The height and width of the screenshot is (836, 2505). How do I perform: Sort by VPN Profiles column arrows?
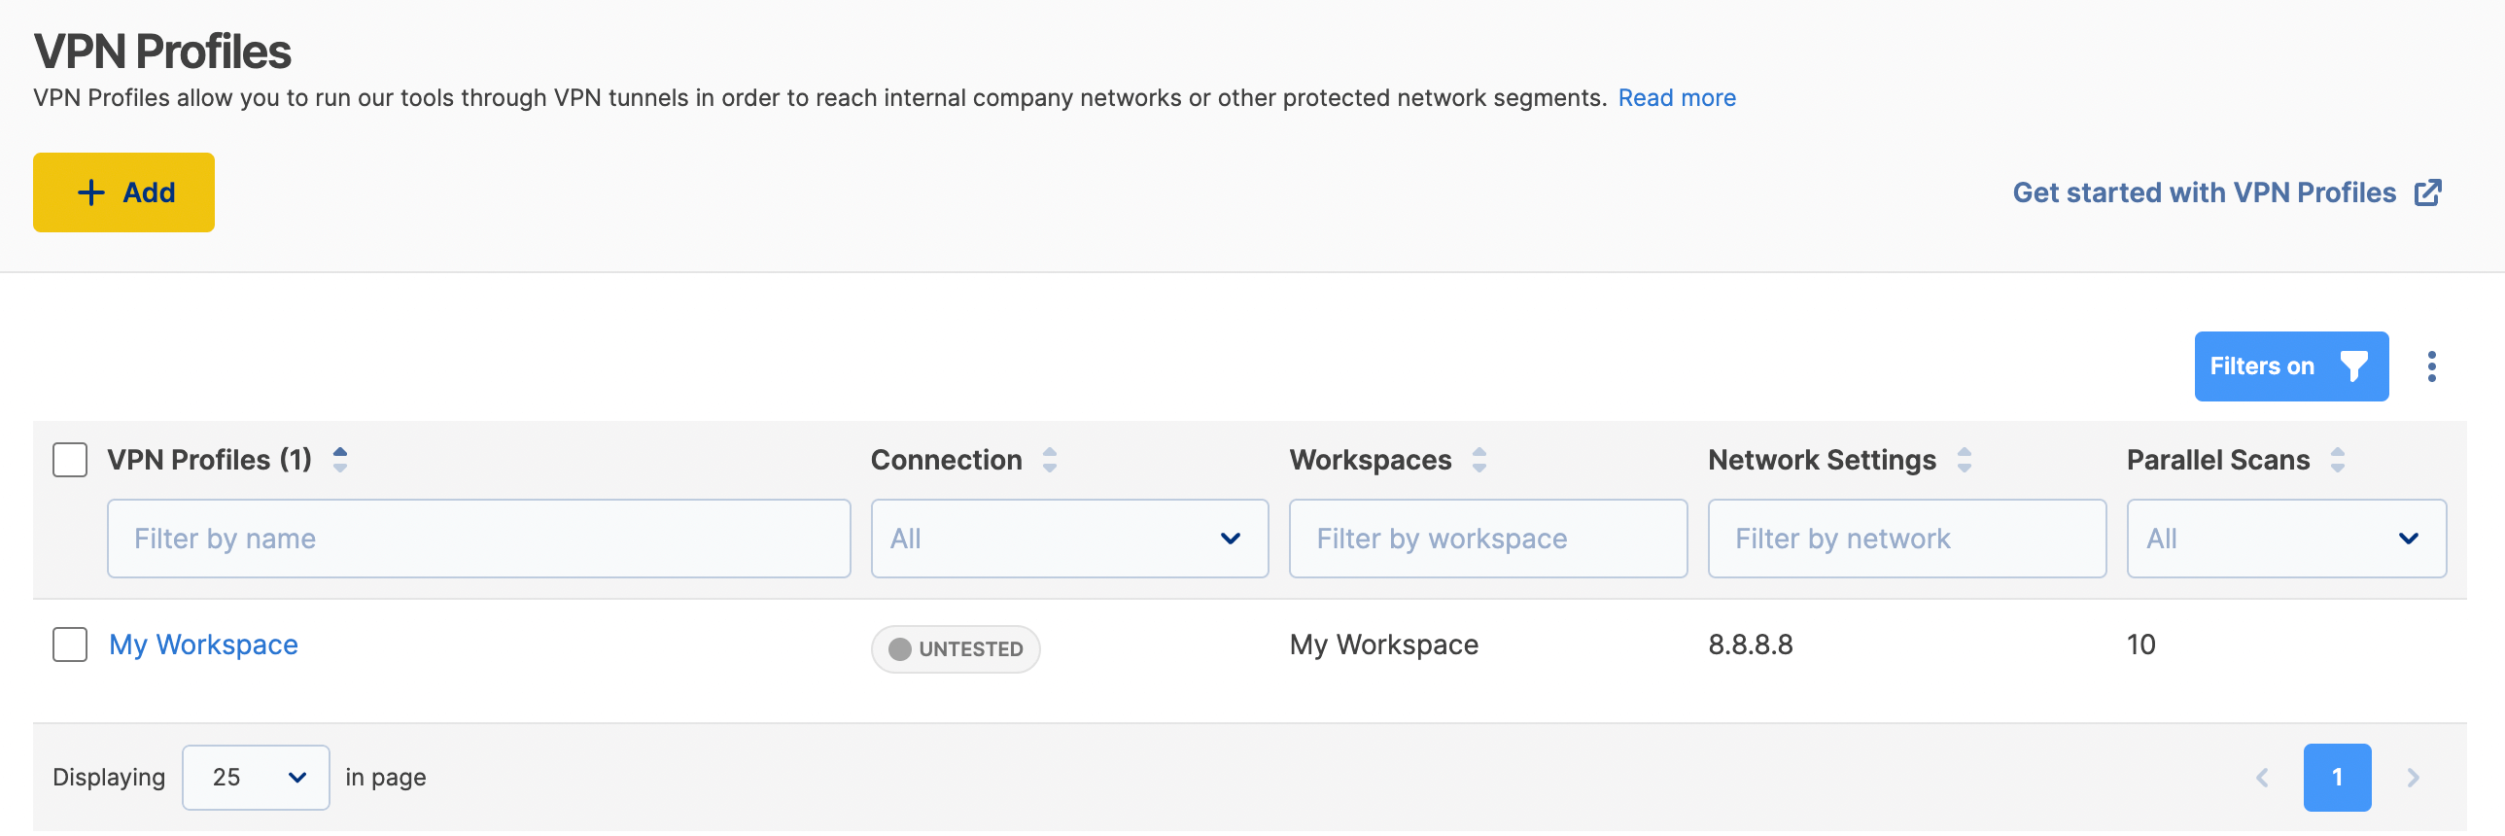click(x=339, y=460)
